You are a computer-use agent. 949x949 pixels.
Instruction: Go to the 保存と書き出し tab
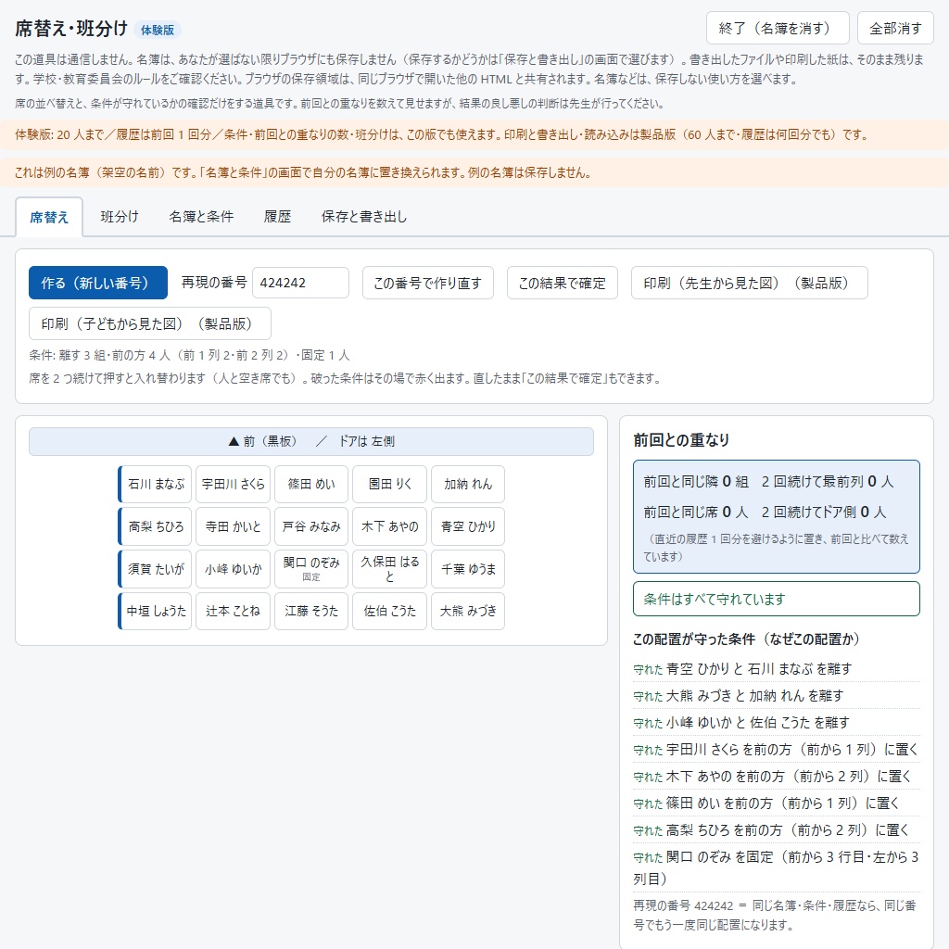363,217
